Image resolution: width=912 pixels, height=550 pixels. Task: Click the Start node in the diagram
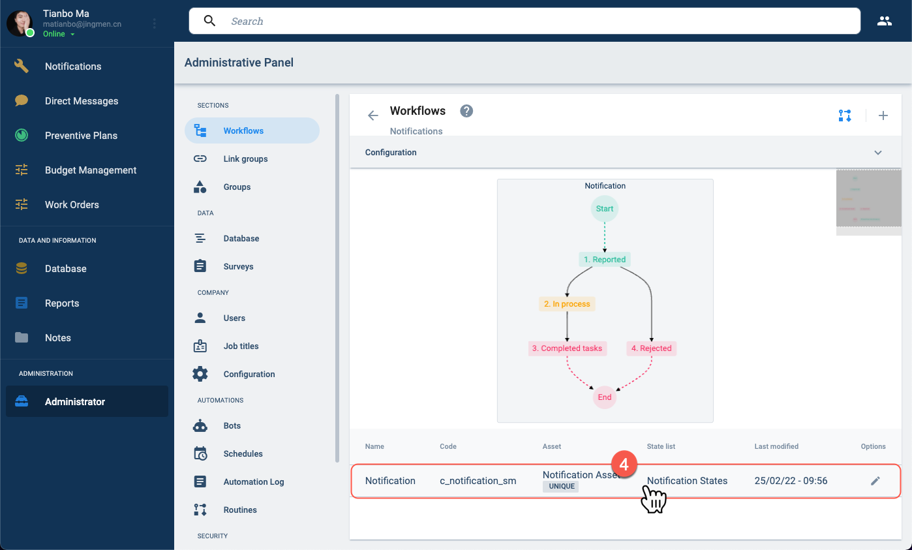tap(605, 209)
